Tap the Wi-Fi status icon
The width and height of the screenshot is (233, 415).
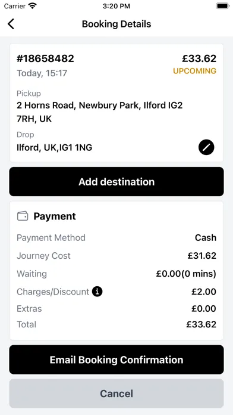(33, 6)
